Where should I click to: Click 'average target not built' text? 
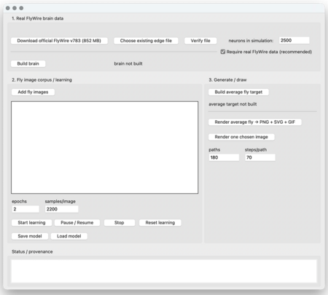point(233,104)
